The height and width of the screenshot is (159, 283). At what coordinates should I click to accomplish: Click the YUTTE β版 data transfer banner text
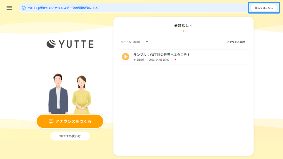point(63,8)
